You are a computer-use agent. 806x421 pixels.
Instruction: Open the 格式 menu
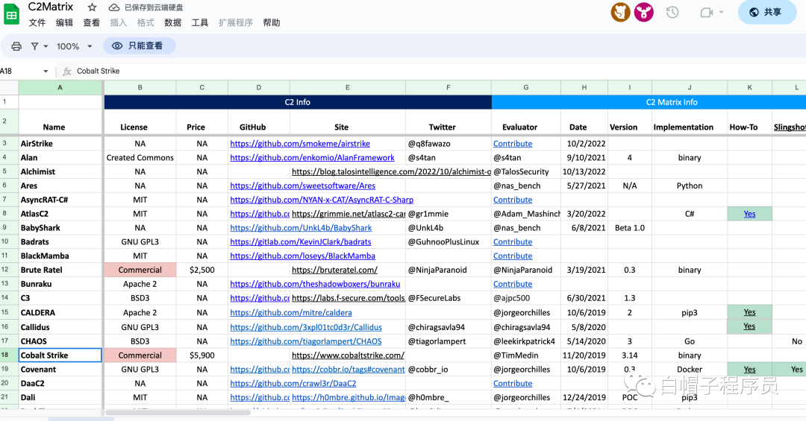point(146,22)
